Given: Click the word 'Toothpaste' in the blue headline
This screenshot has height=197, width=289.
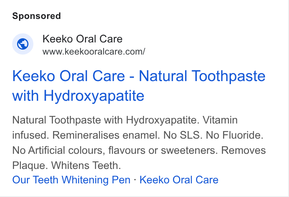Looking at the screenshot, I should pos(229,76).
